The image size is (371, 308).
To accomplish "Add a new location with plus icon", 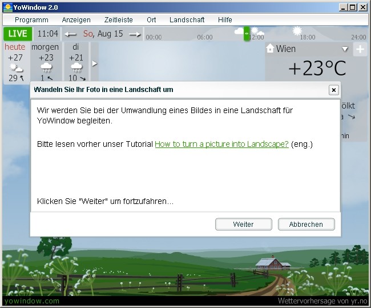I will click(360, 49).
